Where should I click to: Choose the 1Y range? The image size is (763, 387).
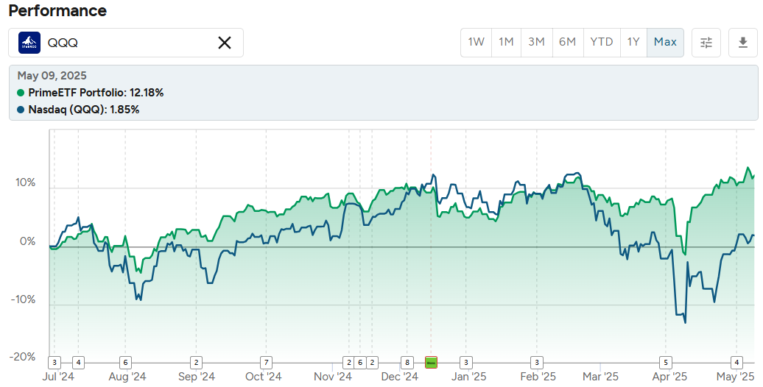tap(633, 42)
